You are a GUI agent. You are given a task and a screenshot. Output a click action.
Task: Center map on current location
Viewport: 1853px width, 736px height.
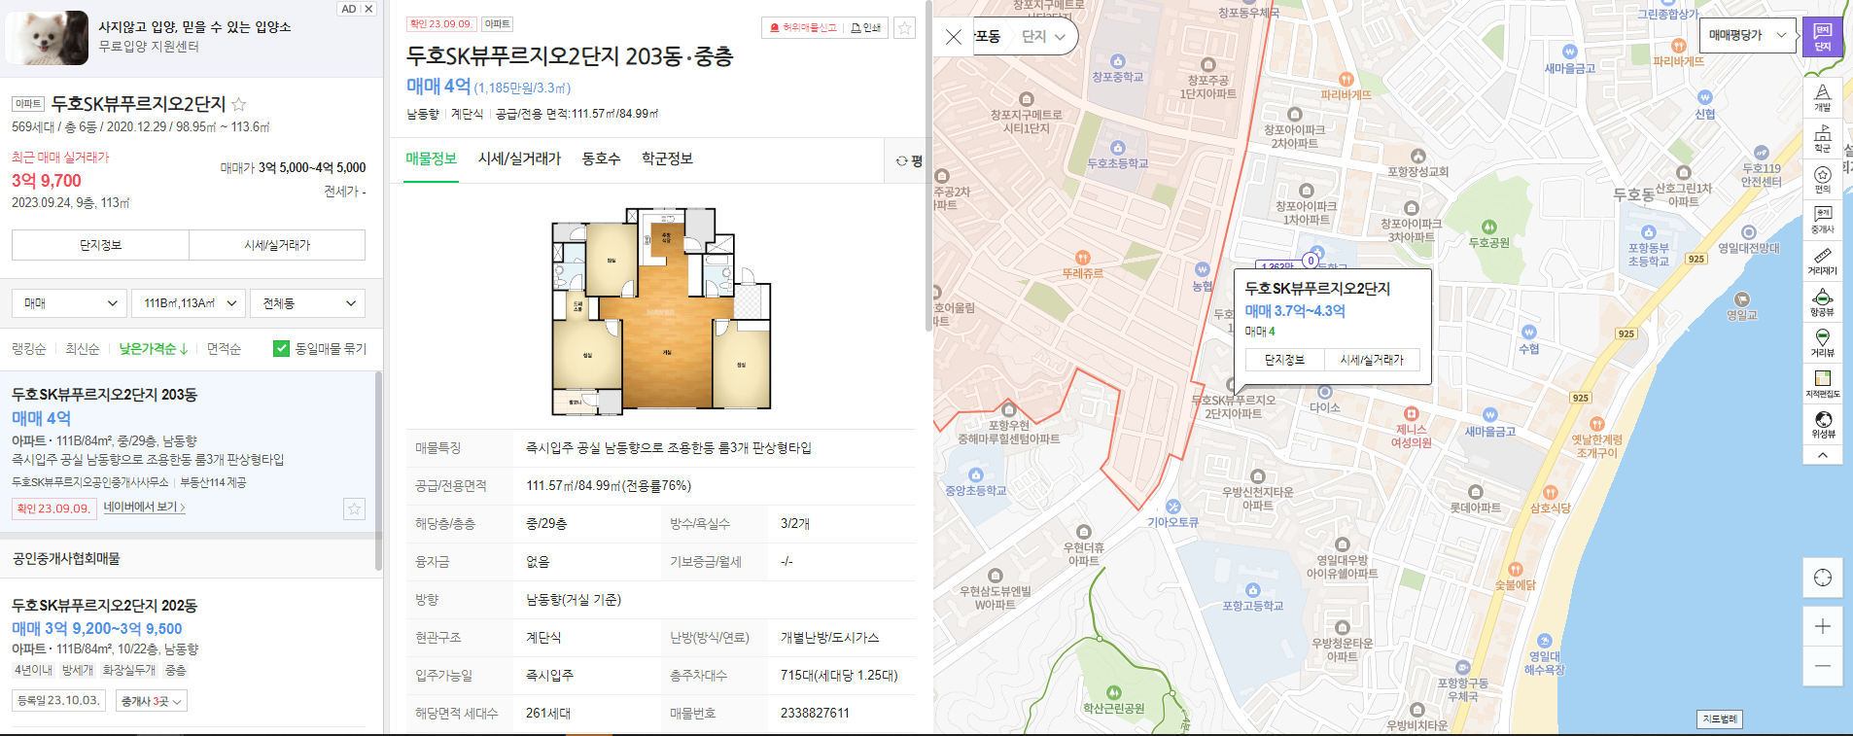click(1823, 578)
